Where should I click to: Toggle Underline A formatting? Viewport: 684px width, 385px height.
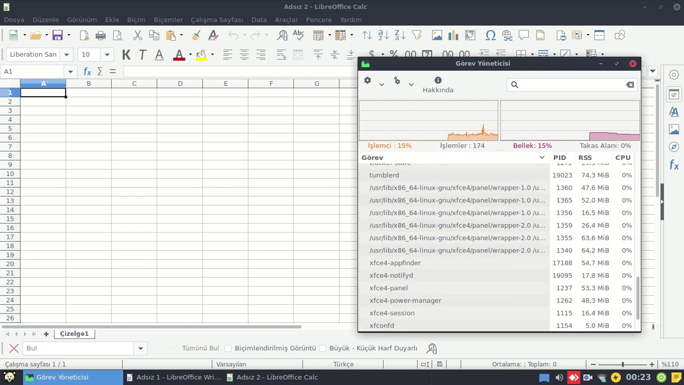[x=159, y=55]
